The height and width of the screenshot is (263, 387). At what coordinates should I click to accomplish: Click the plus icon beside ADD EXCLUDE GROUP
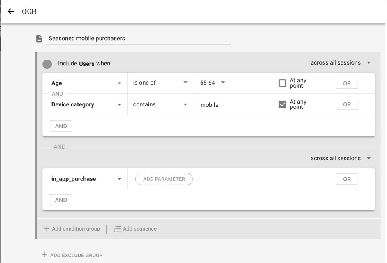point(44,254)
